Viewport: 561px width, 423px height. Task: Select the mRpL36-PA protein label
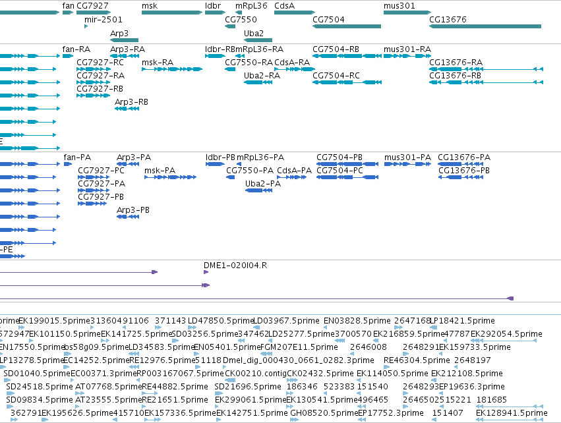260,157
